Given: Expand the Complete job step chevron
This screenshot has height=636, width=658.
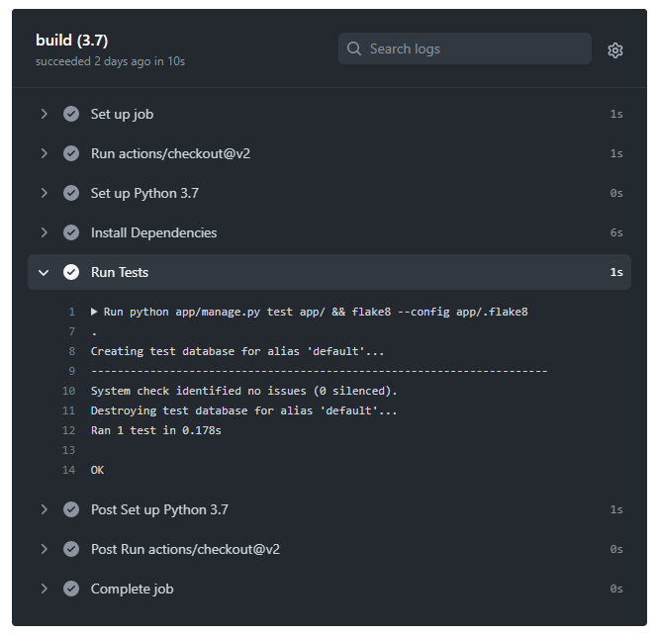Looking at the screenshot, I should (45, 589).
